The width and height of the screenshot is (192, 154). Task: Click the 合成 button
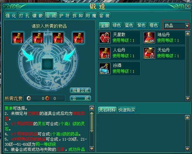(80, 98)
